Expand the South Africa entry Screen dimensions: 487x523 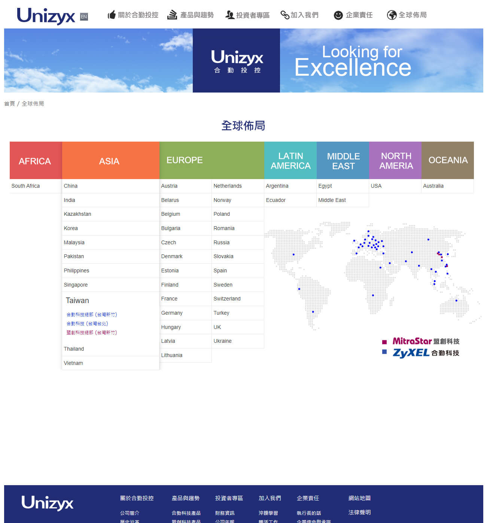click(x=36, y=186)
